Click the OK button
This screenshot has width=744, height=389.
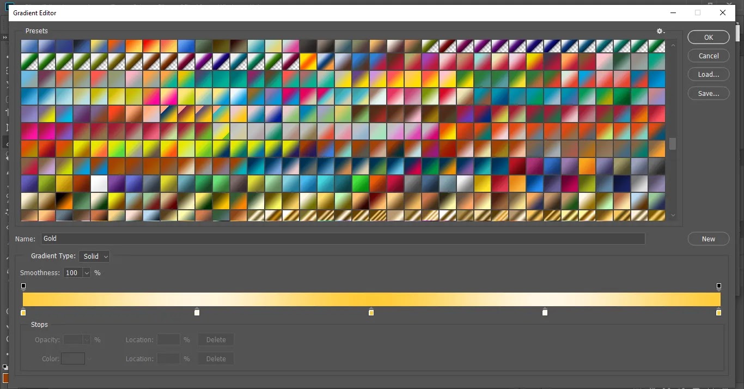[708, 37]
